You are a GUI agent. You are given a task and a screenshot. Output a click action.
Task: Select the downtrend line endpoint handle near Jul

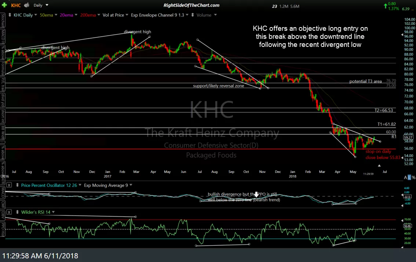[380, 141]
